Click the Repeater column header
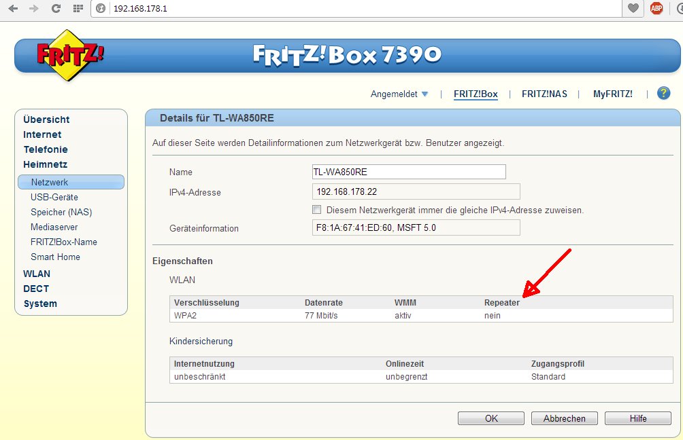 tap(502, 303)
